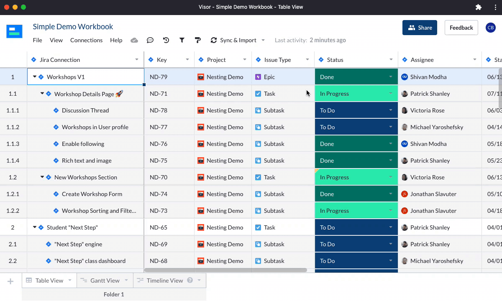Click the Share button
Viewport: 502px width, 301px height.
pos(420,28)
